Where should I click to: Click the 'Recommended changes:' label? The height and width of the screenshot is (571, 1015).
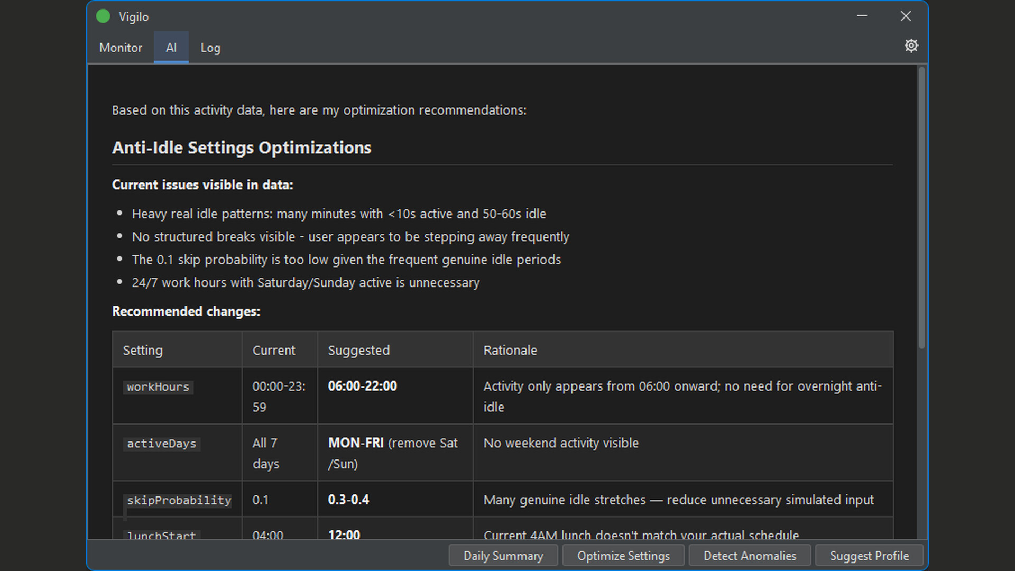tap(186, 311)
